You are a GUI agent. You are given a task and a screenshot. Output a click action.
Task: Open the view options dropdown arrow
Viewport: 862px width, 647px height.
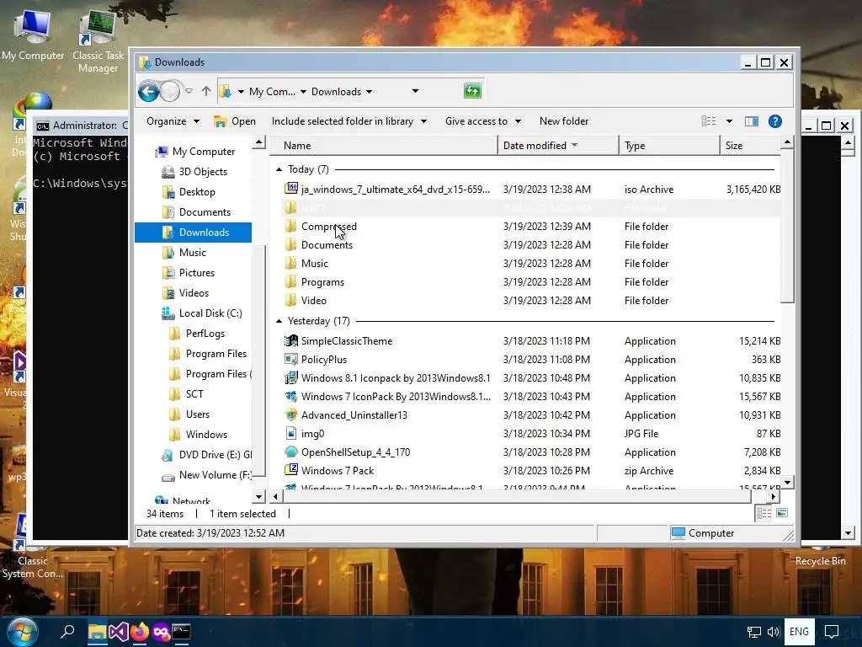tap(730, 121)
